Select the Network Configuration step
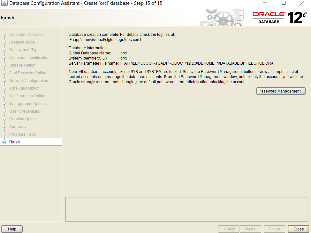Image resolution: width=311 pixels, height=233 pixels. (x=28, y=81)
